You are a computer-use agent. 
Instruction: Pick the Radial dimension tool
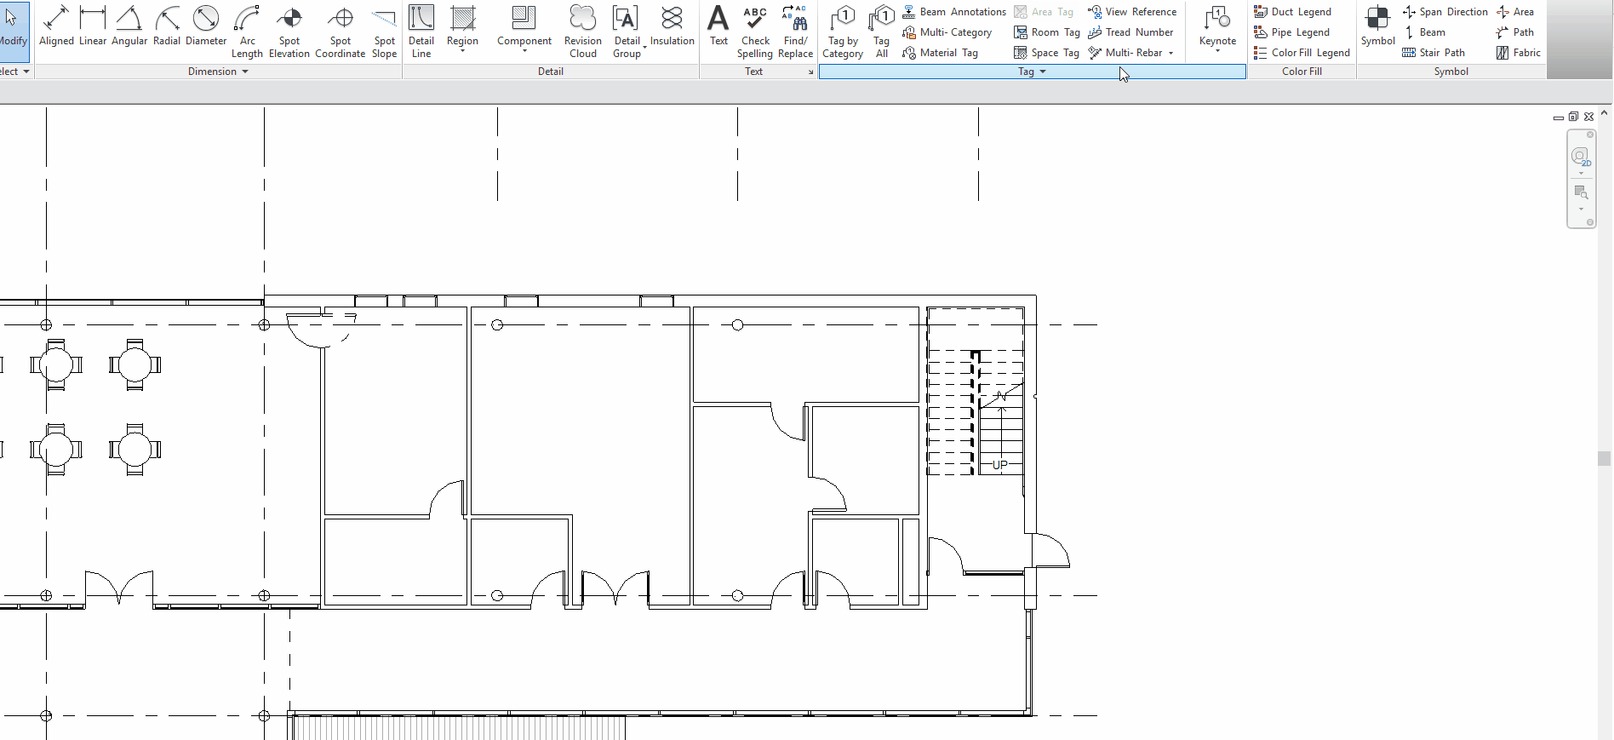pos(167,26)
